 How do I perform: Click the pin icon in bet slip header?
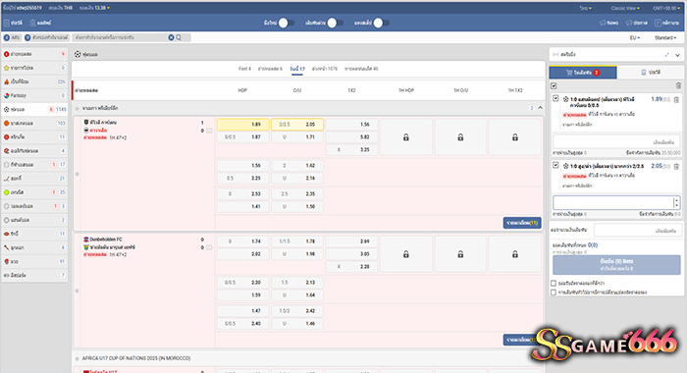tap(666, 55)
